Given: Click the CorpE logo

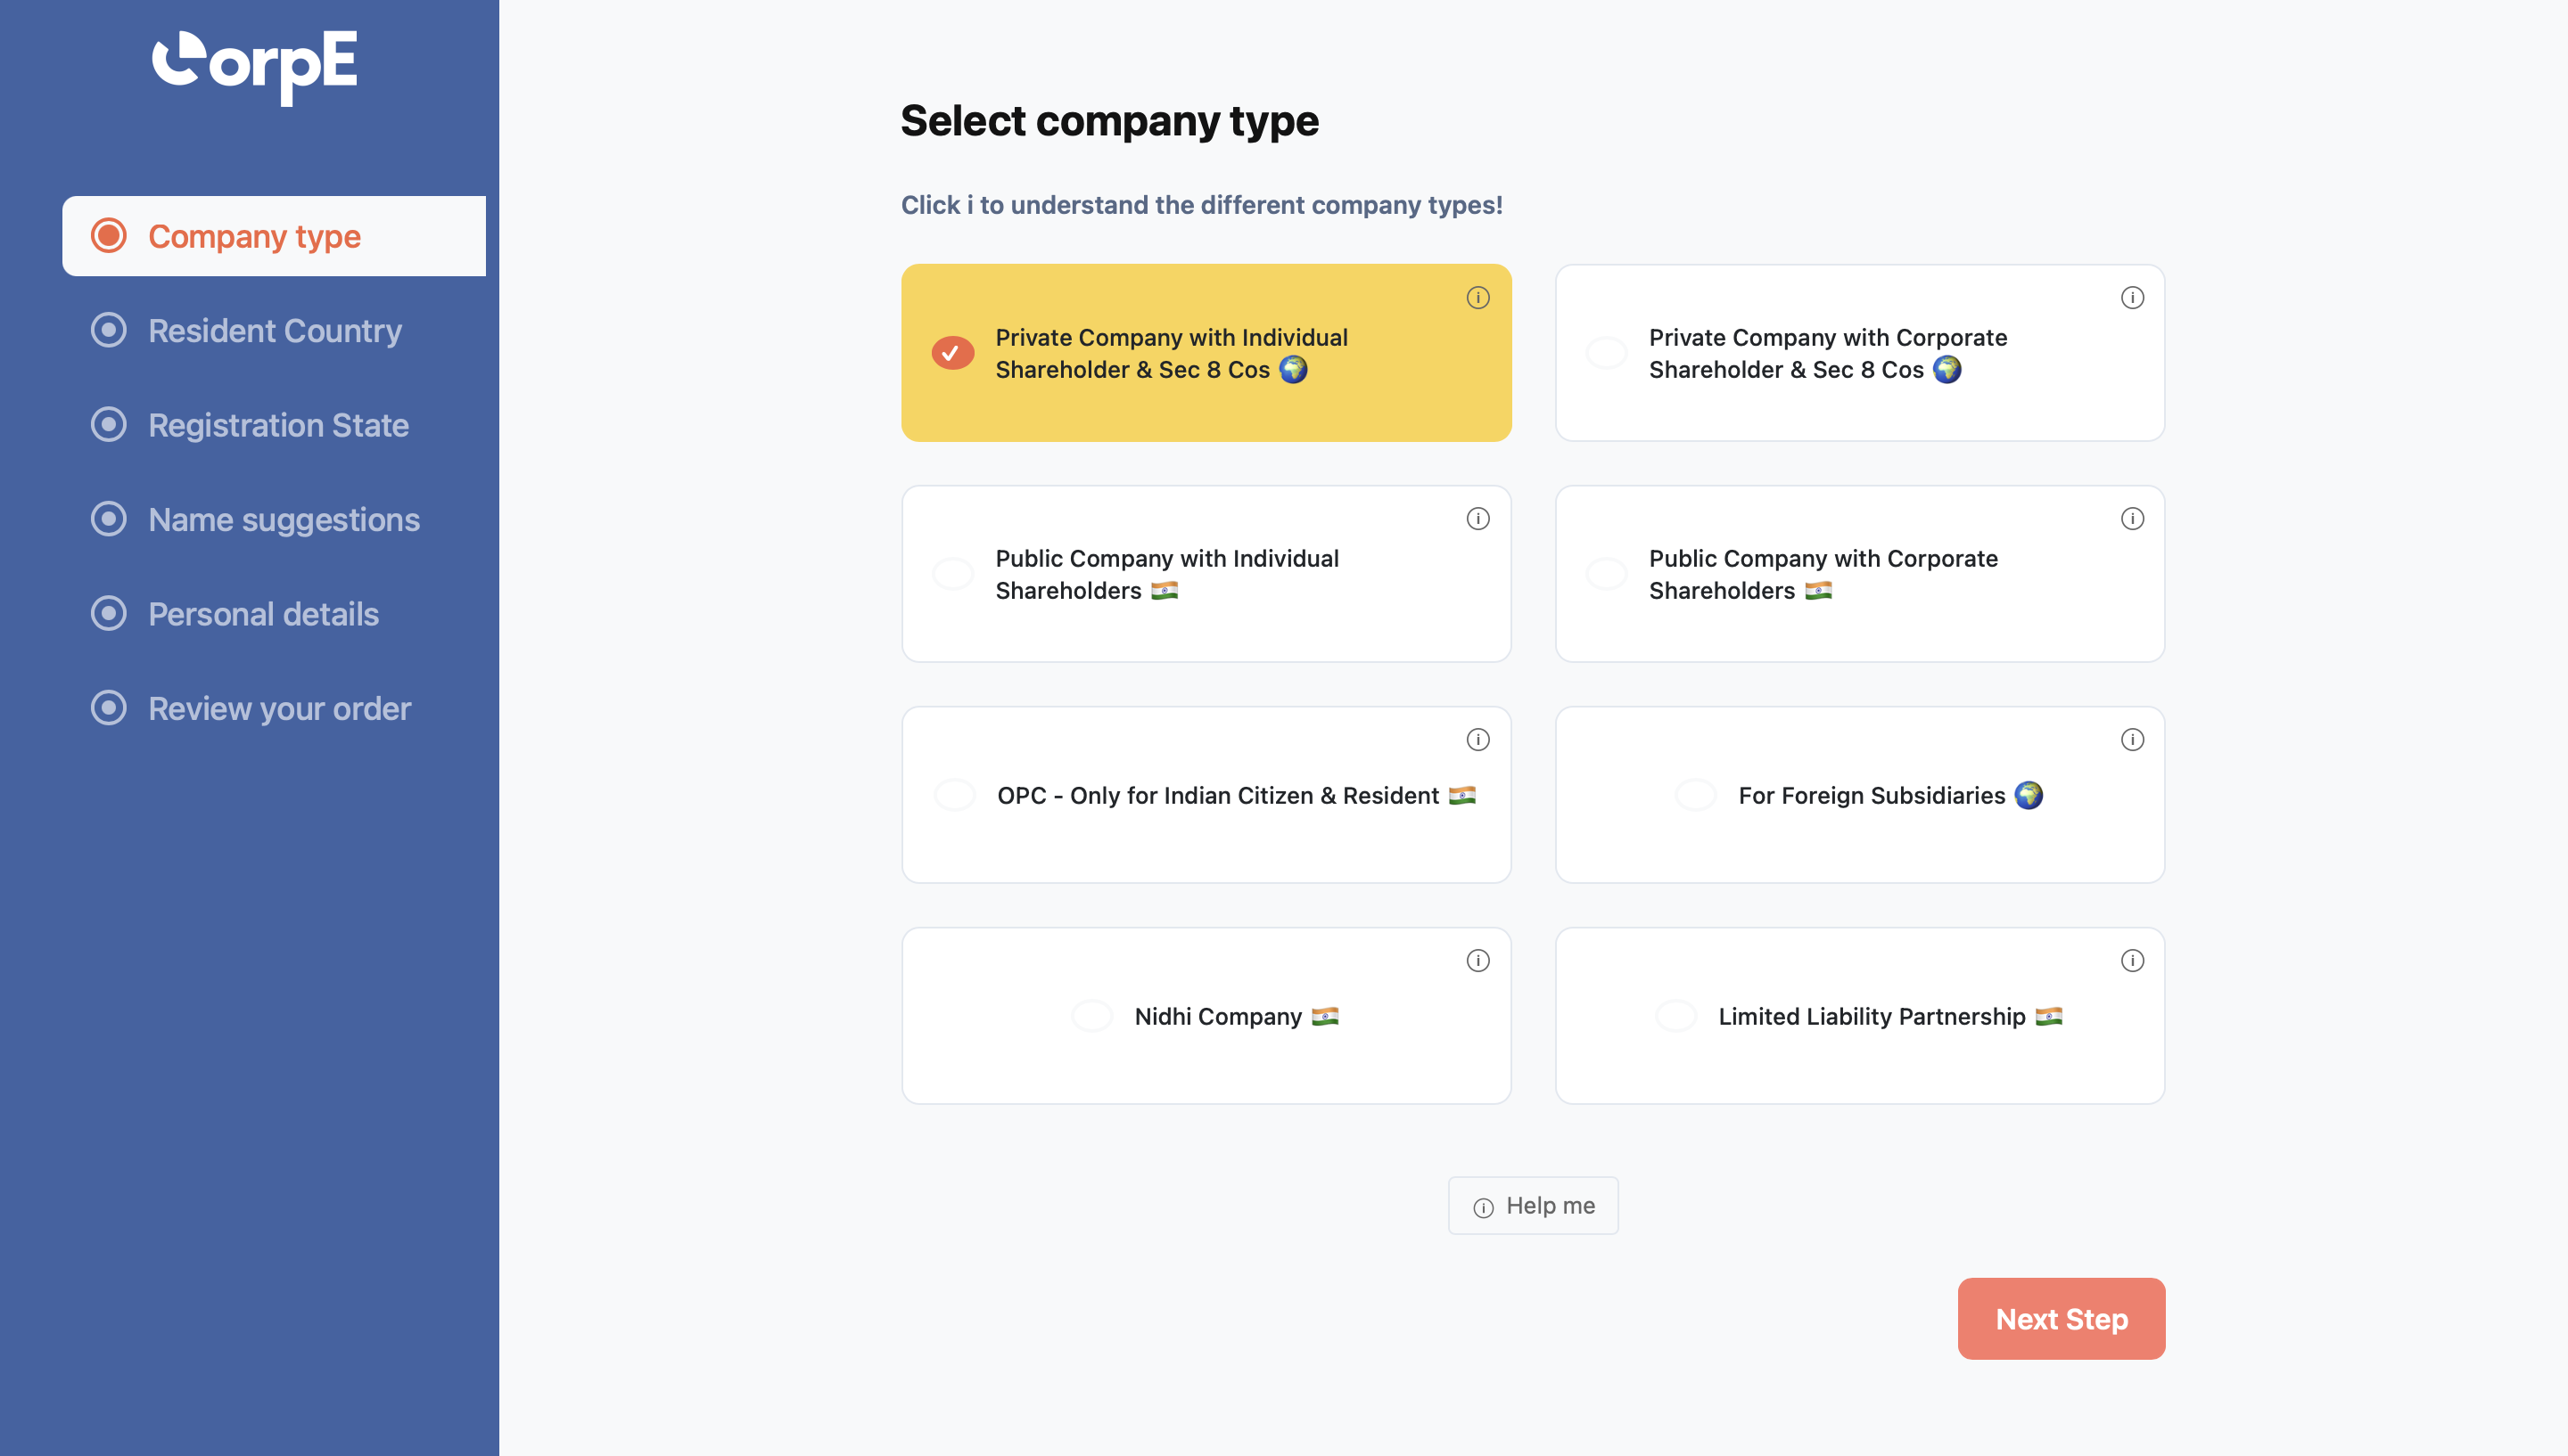Looking at the screenshot, I should tap(254, 64).
